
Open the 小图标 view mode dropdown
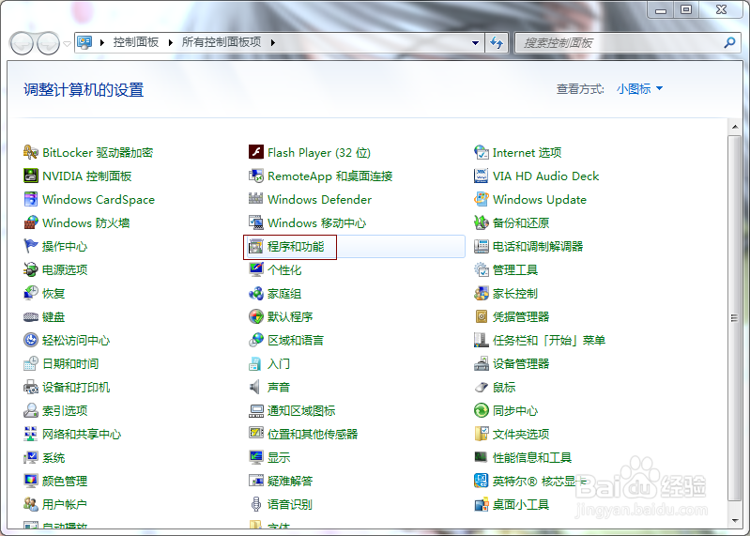[639, 89]
